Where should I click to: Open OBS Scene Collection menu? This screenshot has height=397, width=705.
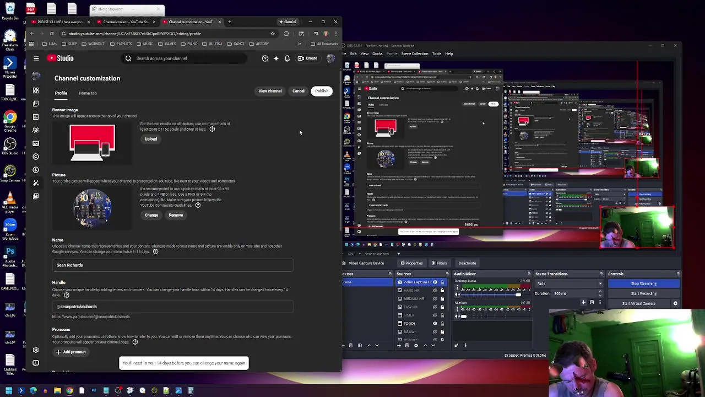coord(415,54)
